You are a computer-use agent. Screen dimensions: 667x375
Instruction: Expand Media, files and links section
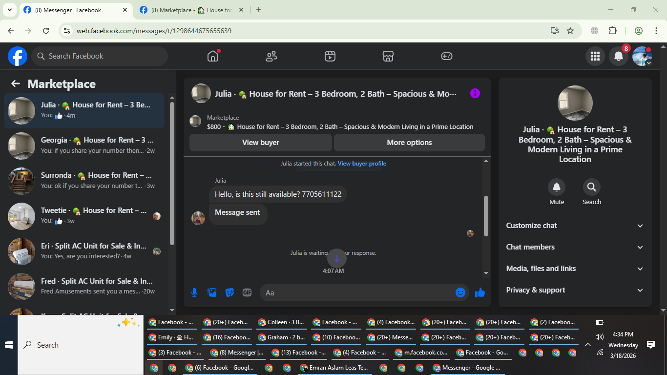click(575, 269)
